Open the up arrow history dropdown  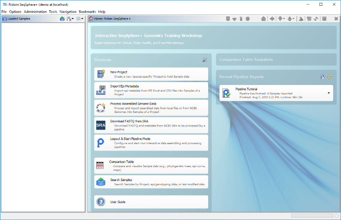294,19
